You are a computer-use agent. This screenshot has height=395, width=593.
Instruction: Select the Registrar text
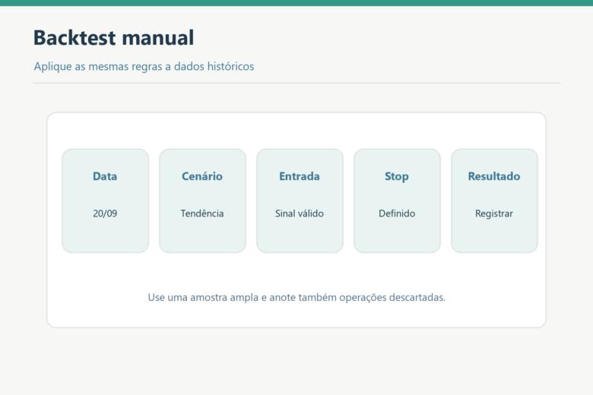coord(494,213)
